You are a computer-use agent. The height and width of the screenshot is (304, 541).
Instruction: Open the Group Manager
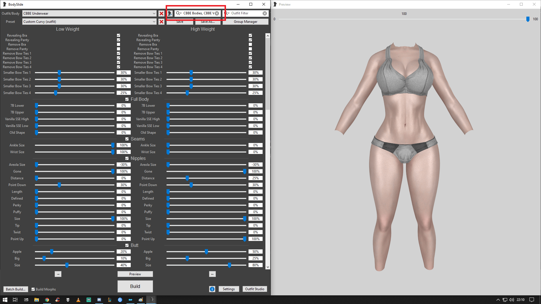point(245,22)
